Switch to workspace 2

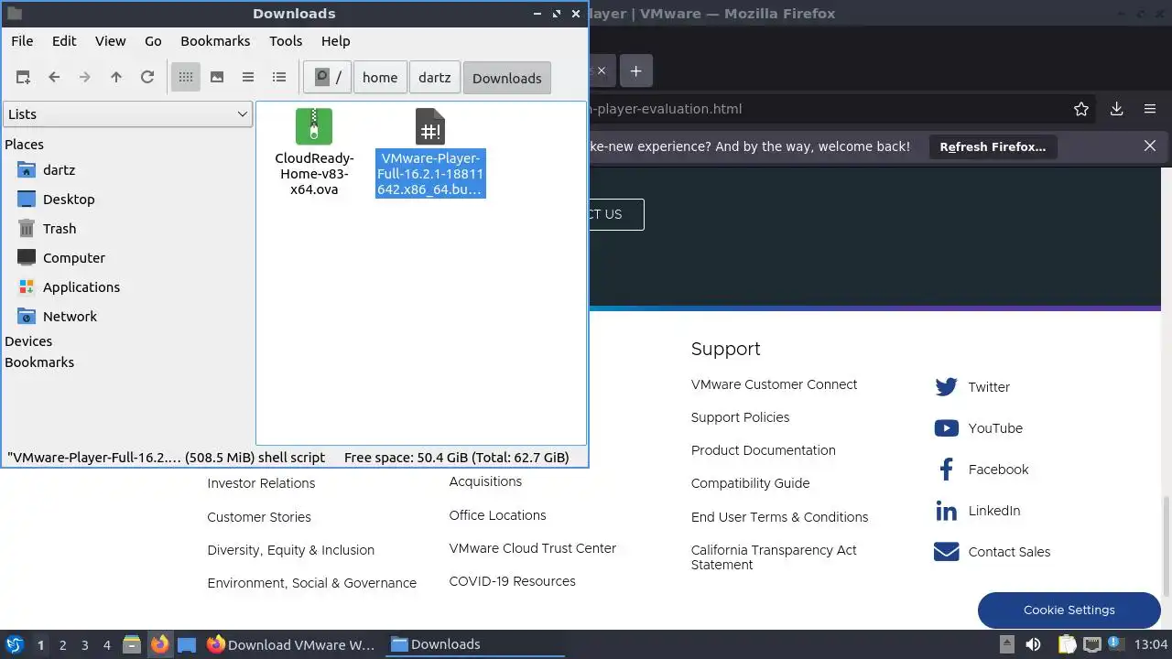click(62, 645)
